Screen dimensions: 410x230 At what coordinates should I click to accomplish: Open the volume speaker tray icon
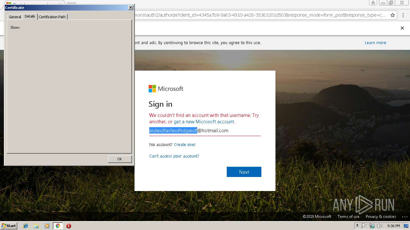point(380,226)
